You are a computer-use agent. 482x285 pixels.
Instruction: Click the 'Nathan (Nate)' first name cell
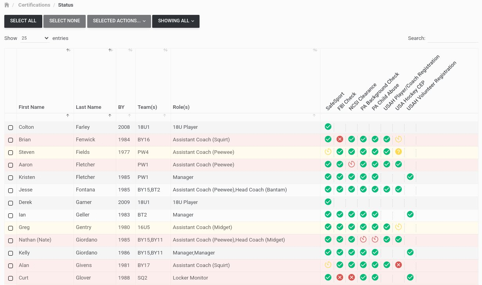45,240
